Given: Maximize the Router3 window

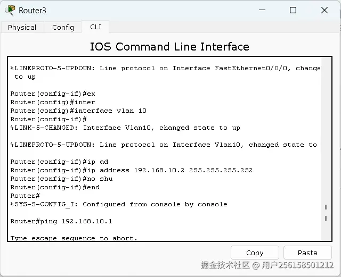Looking at the screenshot, I should coord(293,10).
